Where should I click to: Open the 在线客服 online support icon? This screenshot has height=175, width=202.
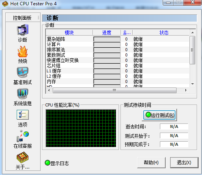23,136
